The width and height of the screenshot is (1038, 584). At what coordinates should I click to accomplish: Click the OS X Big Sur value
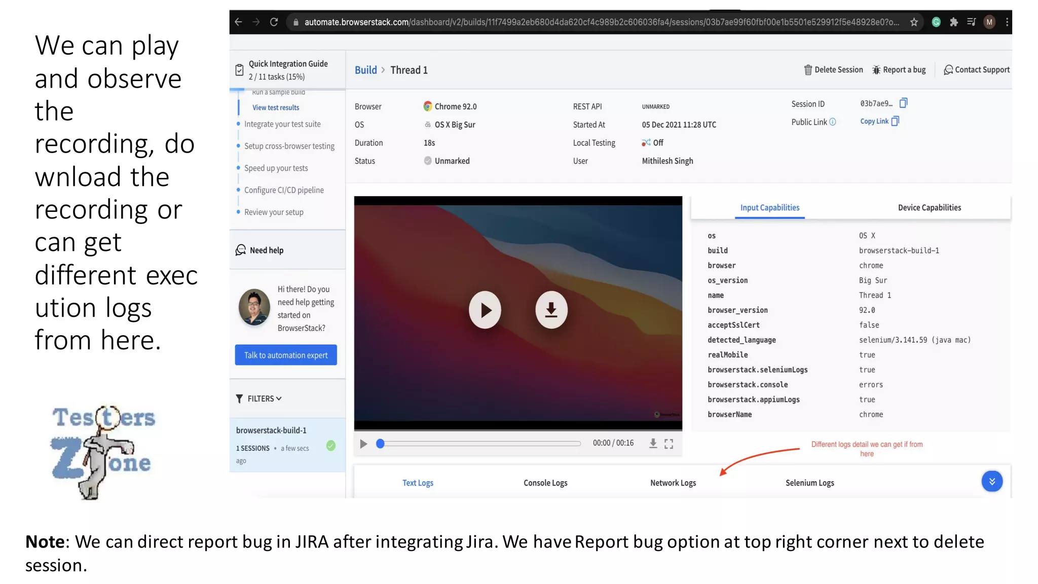[x=450, y=125]
